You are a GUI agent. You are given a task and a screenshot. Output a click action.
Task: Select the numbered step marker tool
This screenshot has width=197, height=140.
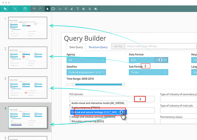(x=66, y=9)
